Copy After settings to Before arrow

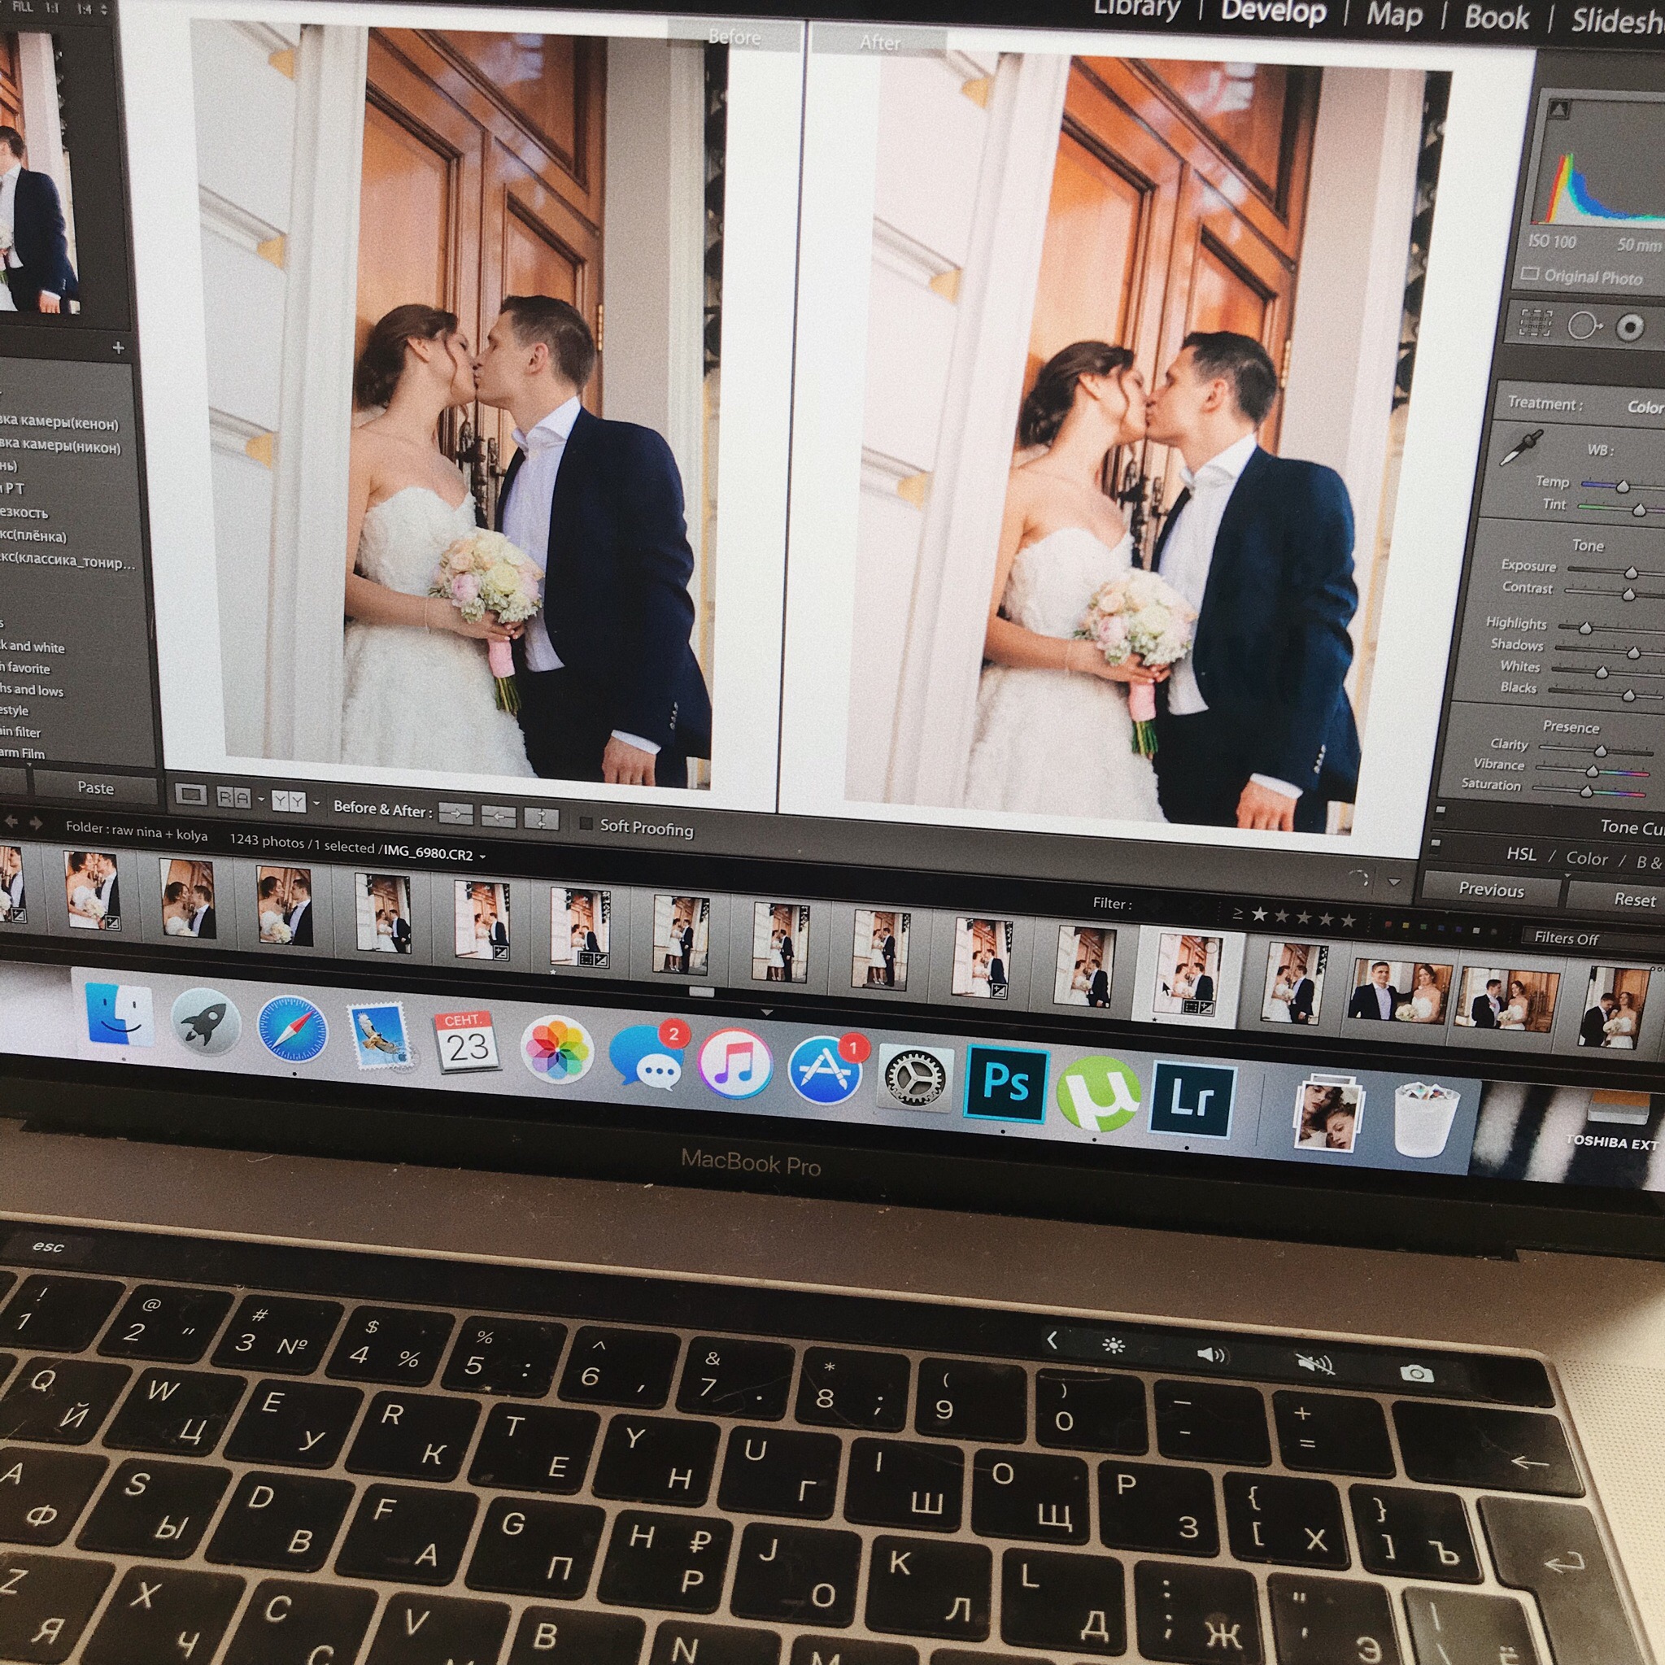498,815
